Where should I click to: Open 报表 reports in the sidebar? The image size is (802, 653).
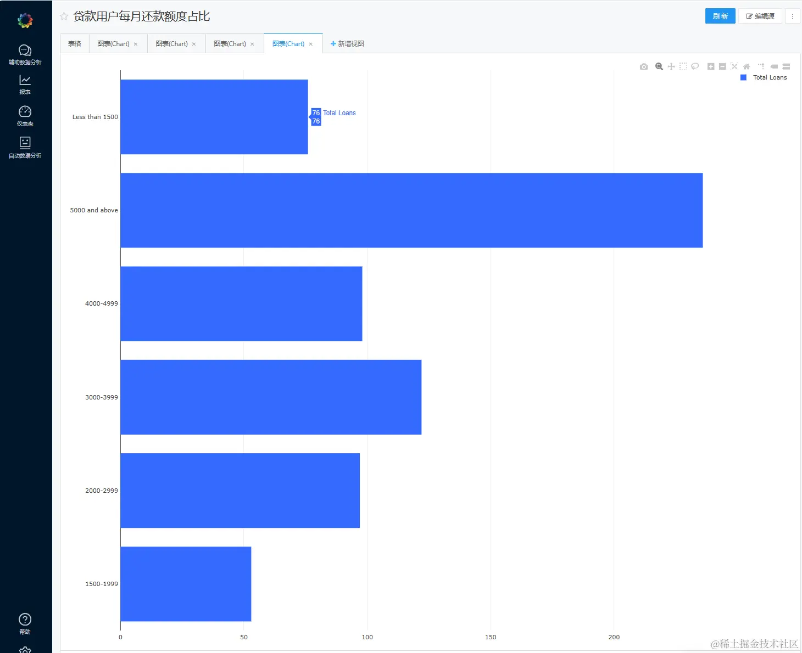click(25, 85)
